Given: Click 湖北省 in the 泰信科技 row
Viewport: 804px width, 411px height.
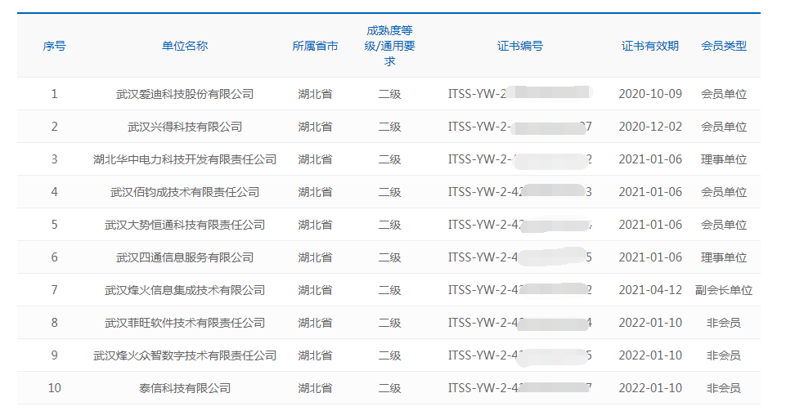Looking at the screenshot, I should [x=315, y=388].
